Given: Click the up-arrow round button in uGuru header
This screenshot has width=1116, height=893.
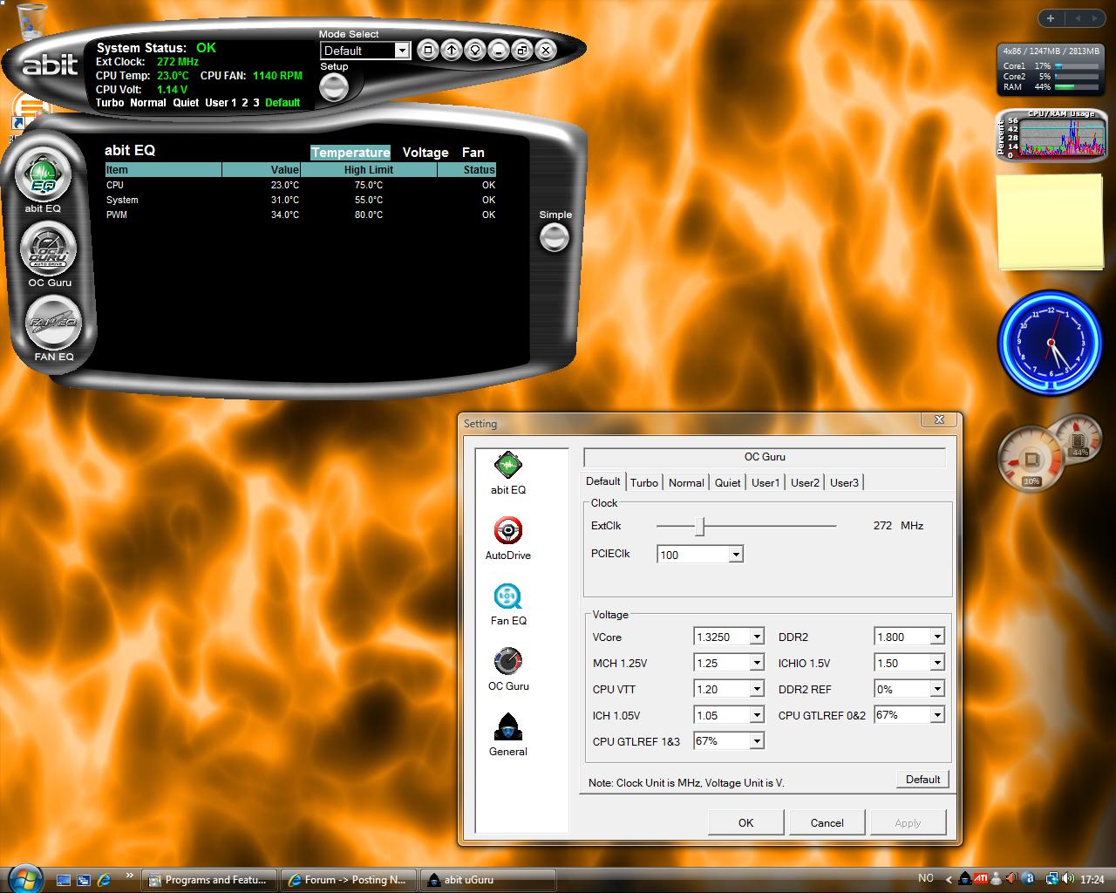Looking at the screenshot, I should [x=451, y=50].
